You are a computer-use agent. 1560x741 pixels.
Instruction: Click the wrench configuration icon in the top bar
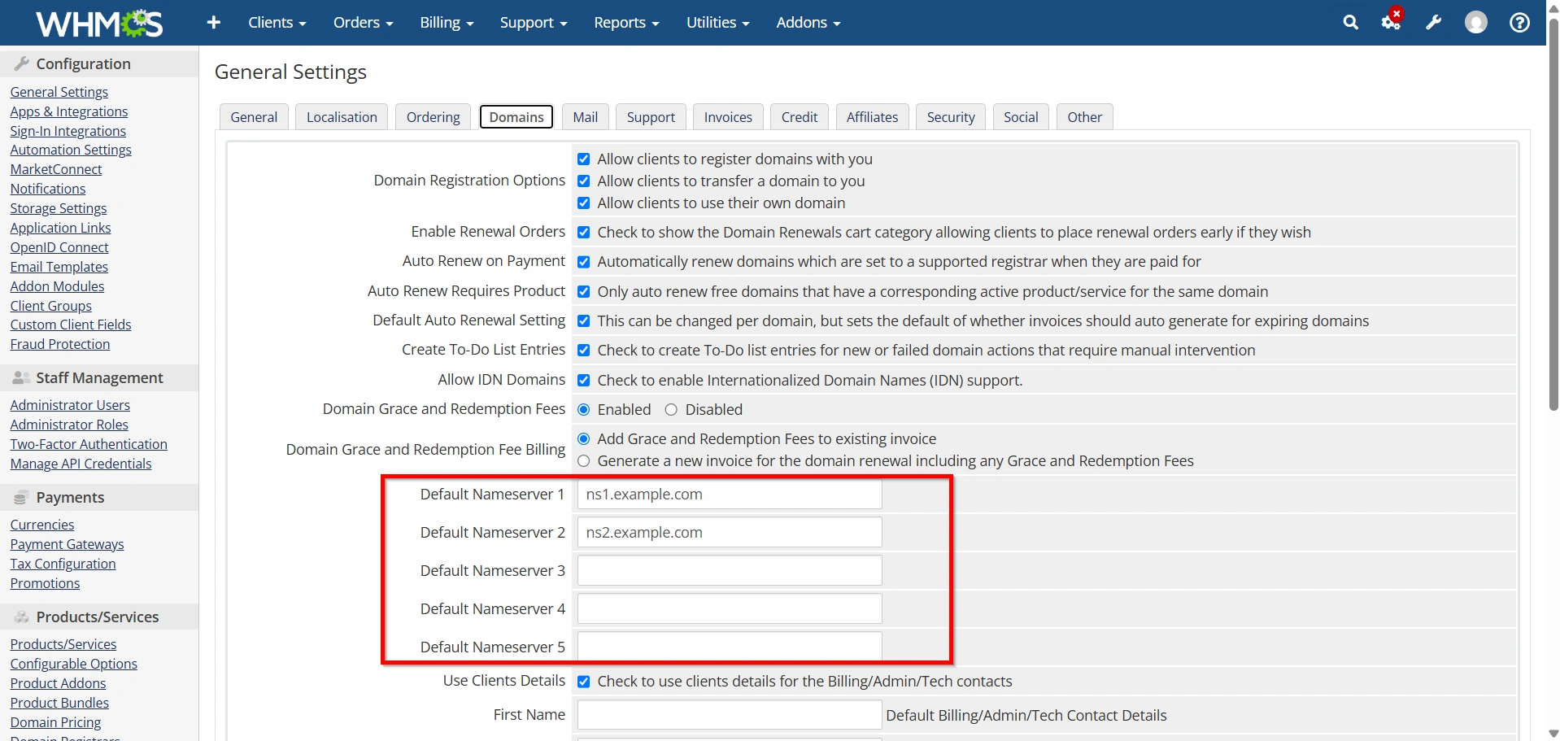tap(1433, 23)
